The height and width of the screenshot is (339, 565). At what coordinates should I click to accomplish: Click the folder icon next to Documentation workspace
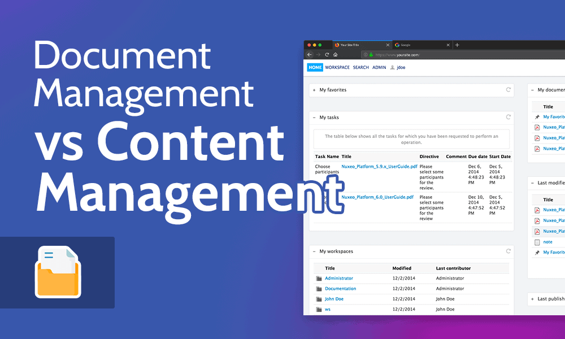click(319, 288)
